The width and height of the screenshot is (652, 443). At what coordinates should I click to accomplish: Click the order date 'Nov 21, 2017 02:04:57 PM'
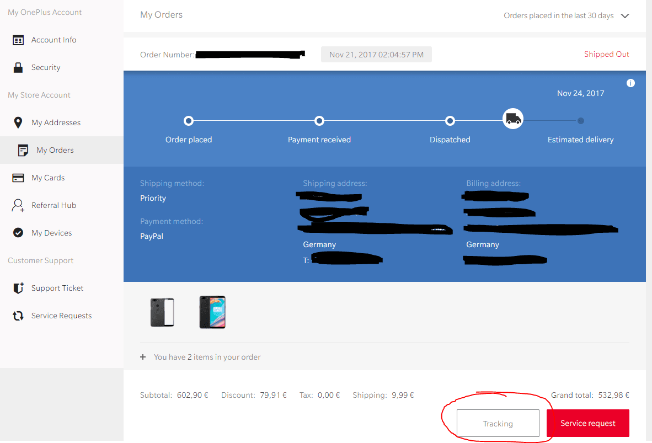click(376, 55)
